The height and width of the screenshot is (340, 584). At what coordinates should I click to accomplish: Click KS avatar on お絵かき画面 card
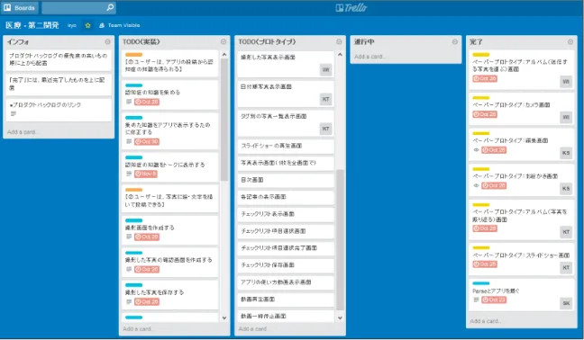[x=566, y=189]
